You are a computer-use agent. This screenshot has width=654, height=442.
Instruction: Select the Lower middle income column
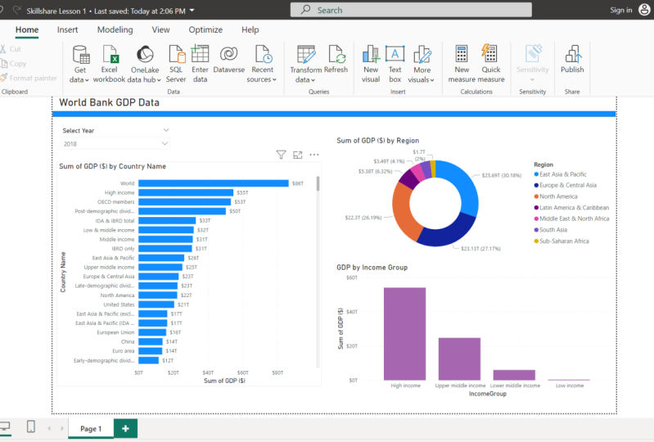click(x=514, y=375)
